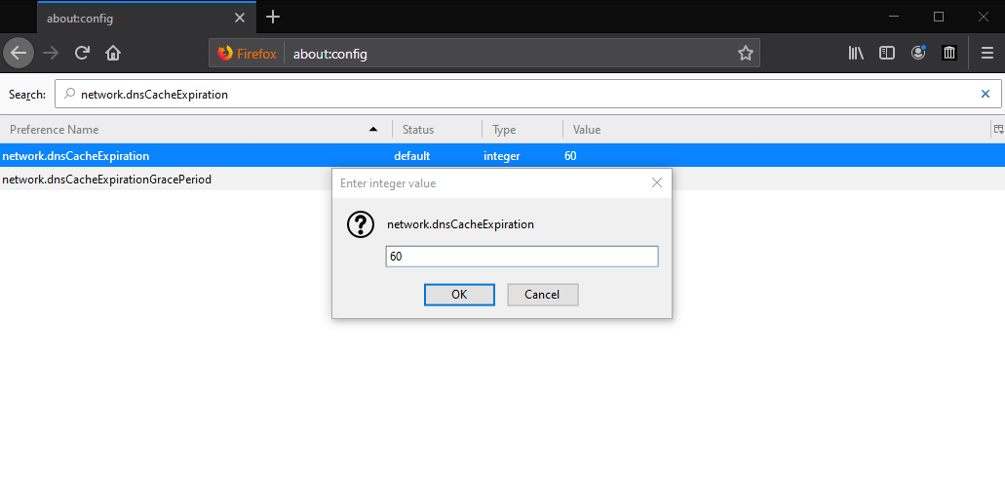Click the value 60 in the table
Screen dimensions: 1005x482
click(570, 156)
